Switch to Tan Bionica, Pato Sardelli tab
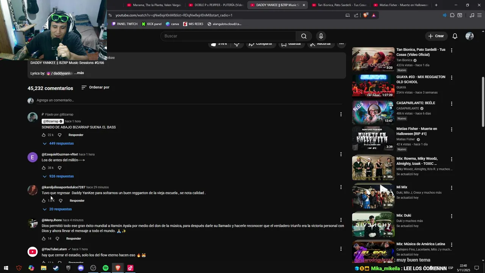 pos(339,5)
